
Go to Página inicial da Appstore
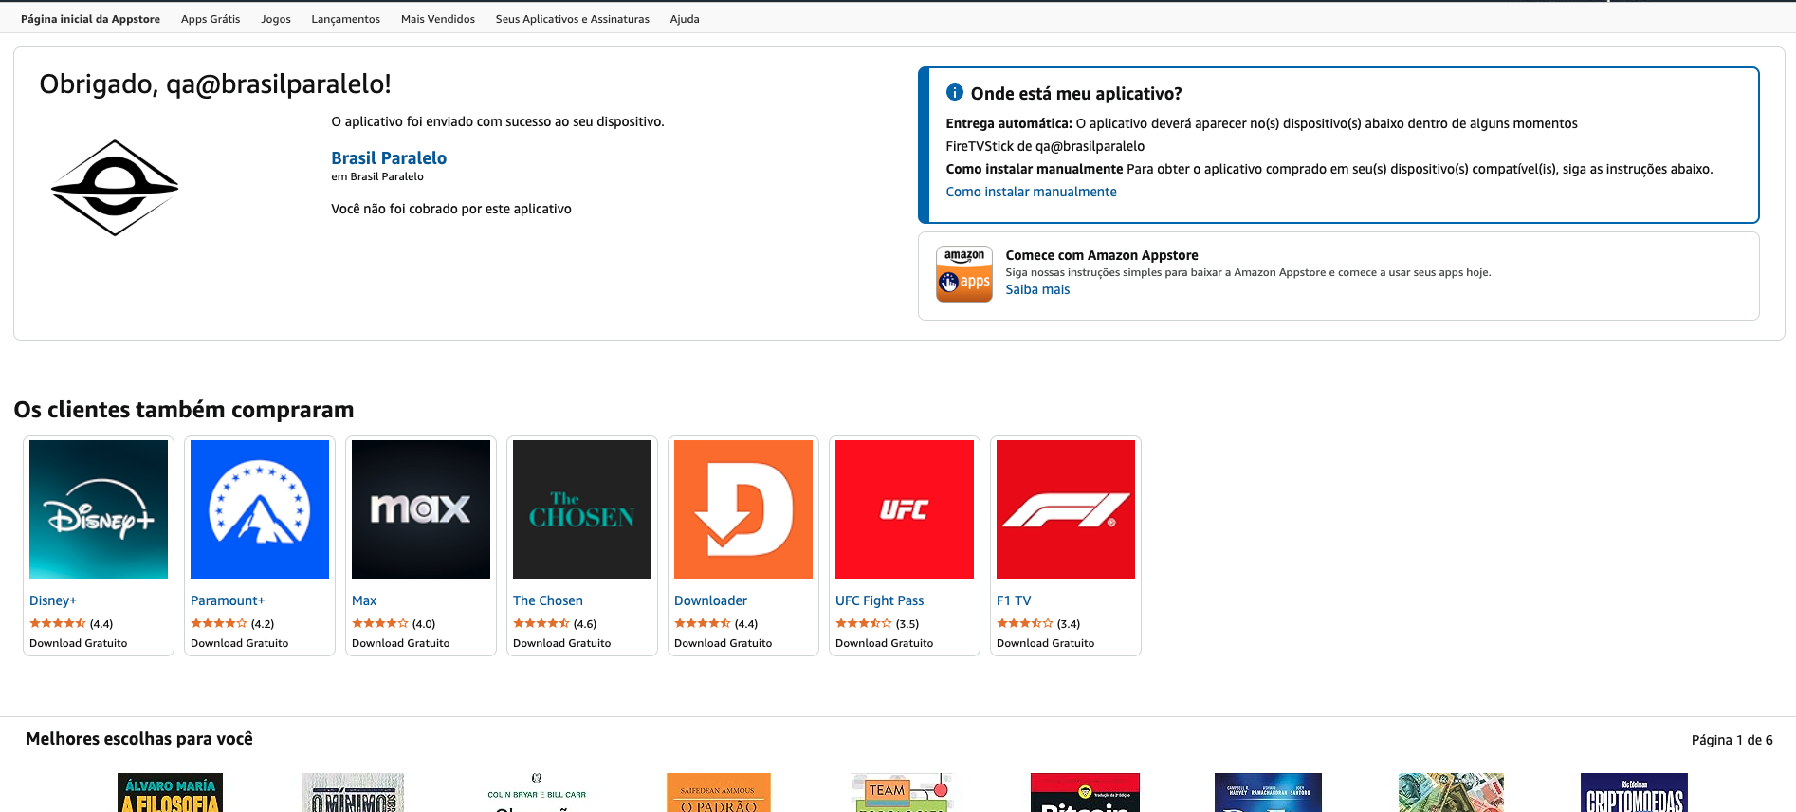pyautogui.click(x=90, y=19)
